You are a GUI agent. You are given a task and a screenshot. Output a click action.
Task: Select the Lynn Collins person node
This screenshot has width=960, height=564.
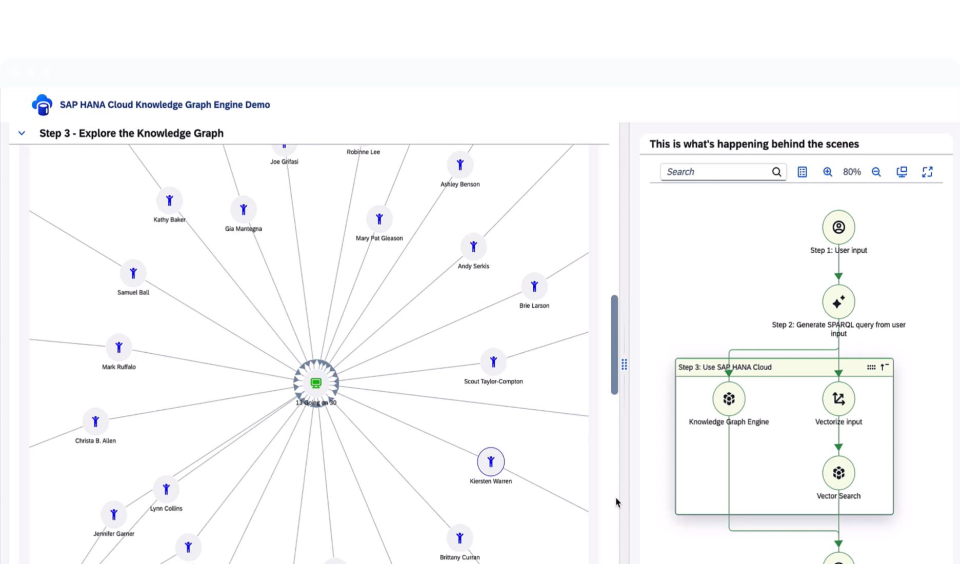166,489
